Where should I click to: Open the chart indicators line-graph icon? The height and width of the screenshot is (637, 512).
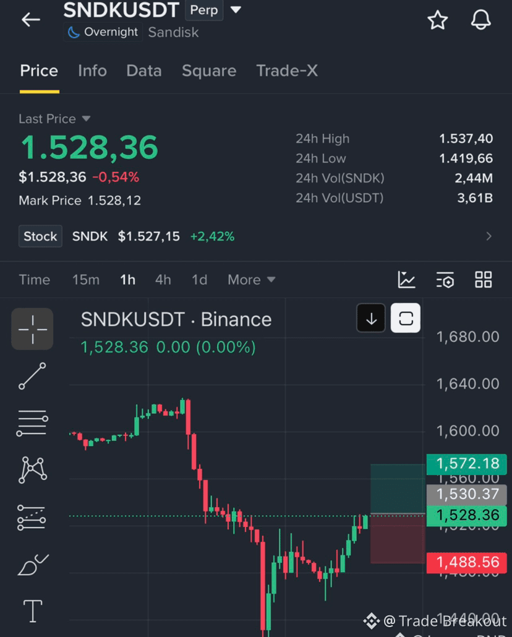pos(406,280)
